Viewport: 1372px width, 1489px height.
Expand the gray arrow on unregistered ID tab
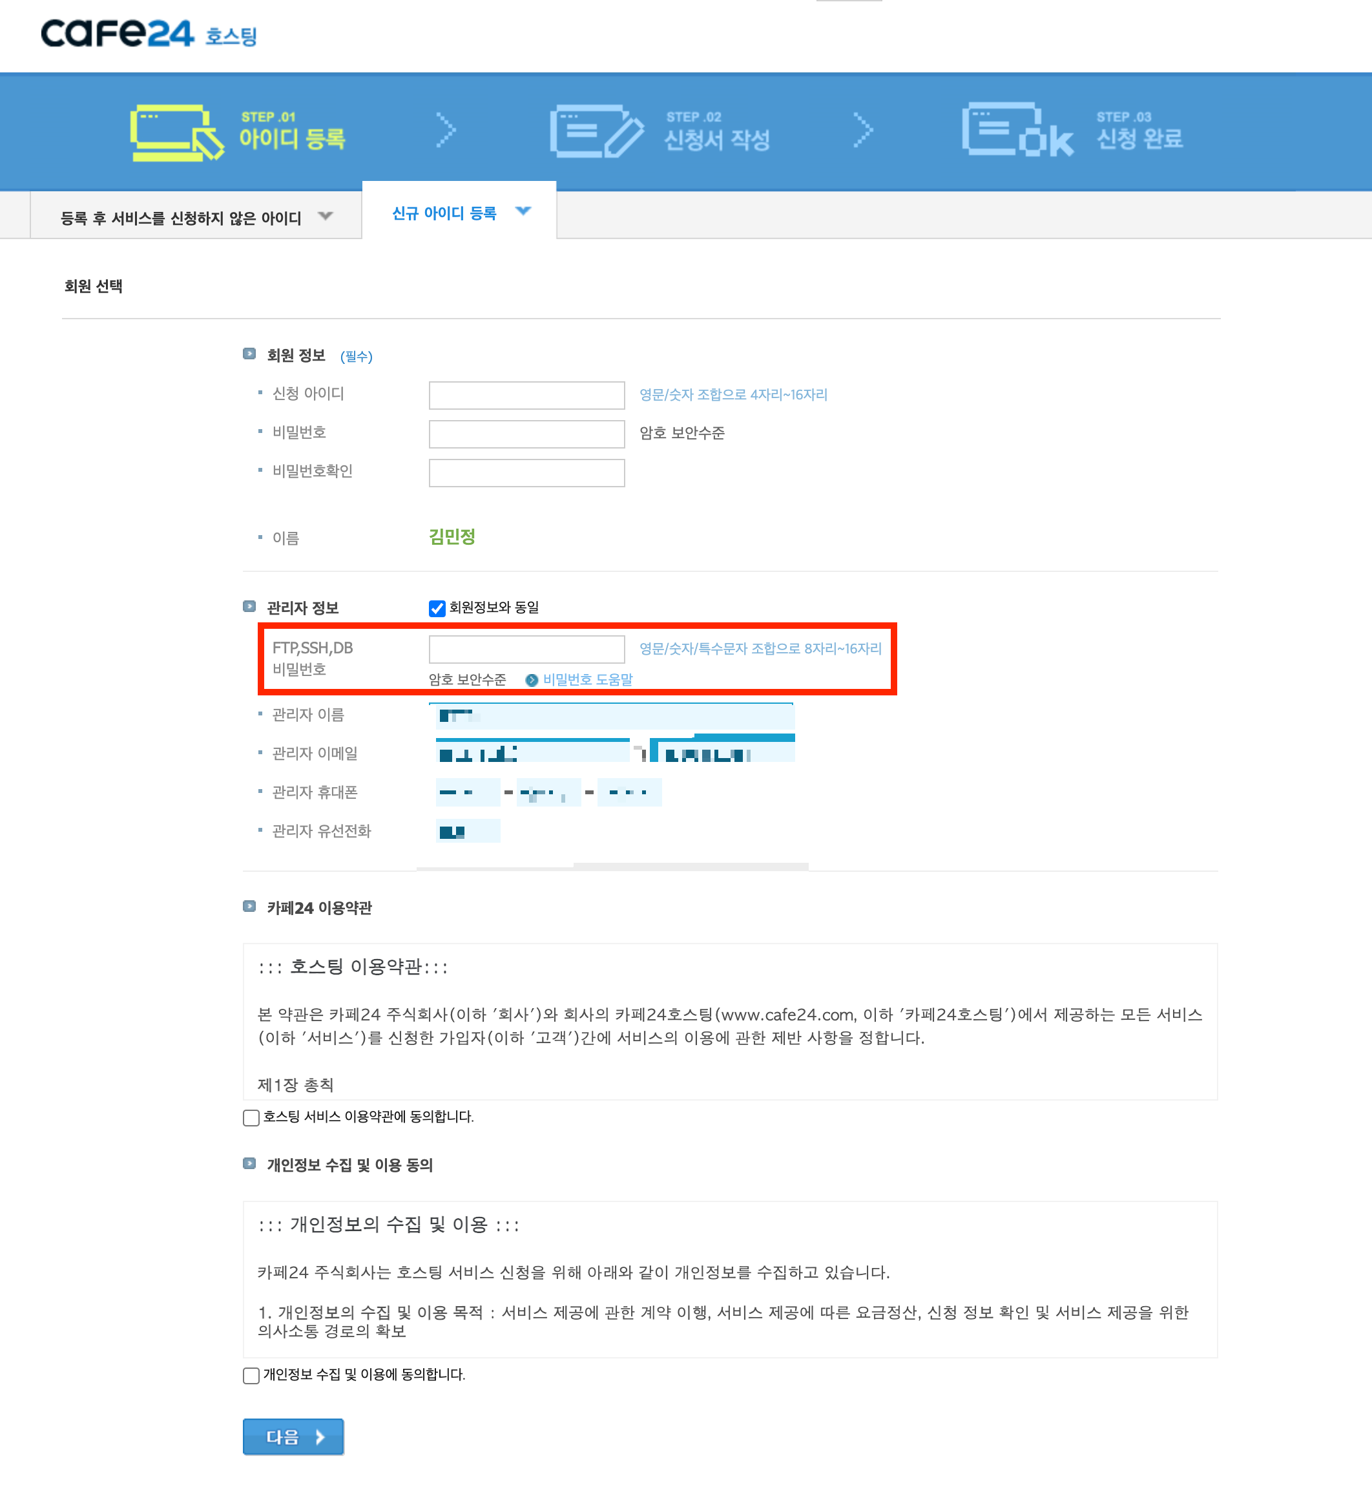[325, 216]
